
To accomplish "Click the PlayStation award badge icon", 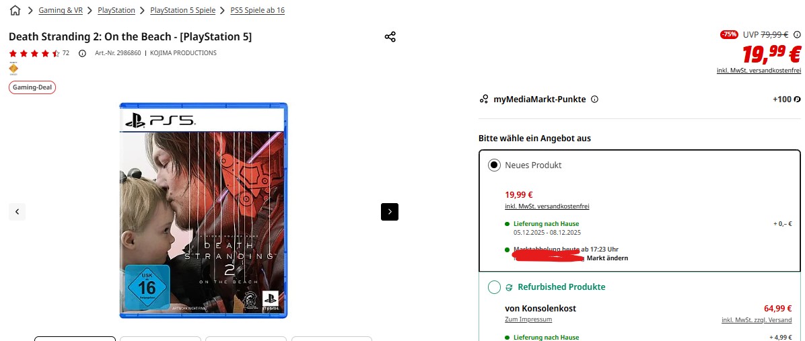I will pos(13,68).
